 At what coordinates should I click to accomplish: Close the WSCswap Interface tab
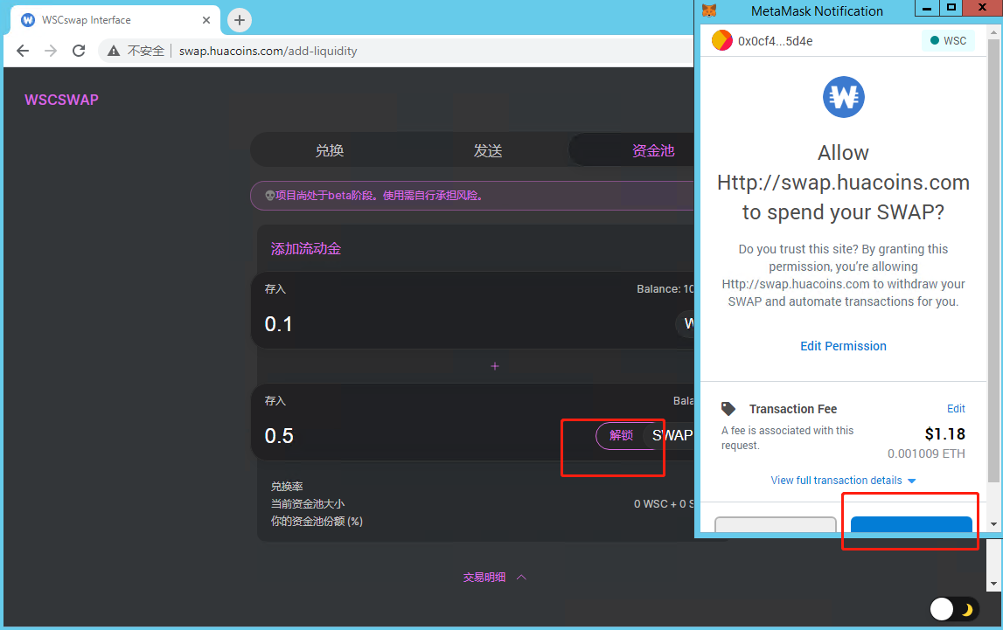pyautogui.click(x=206, y=20)
